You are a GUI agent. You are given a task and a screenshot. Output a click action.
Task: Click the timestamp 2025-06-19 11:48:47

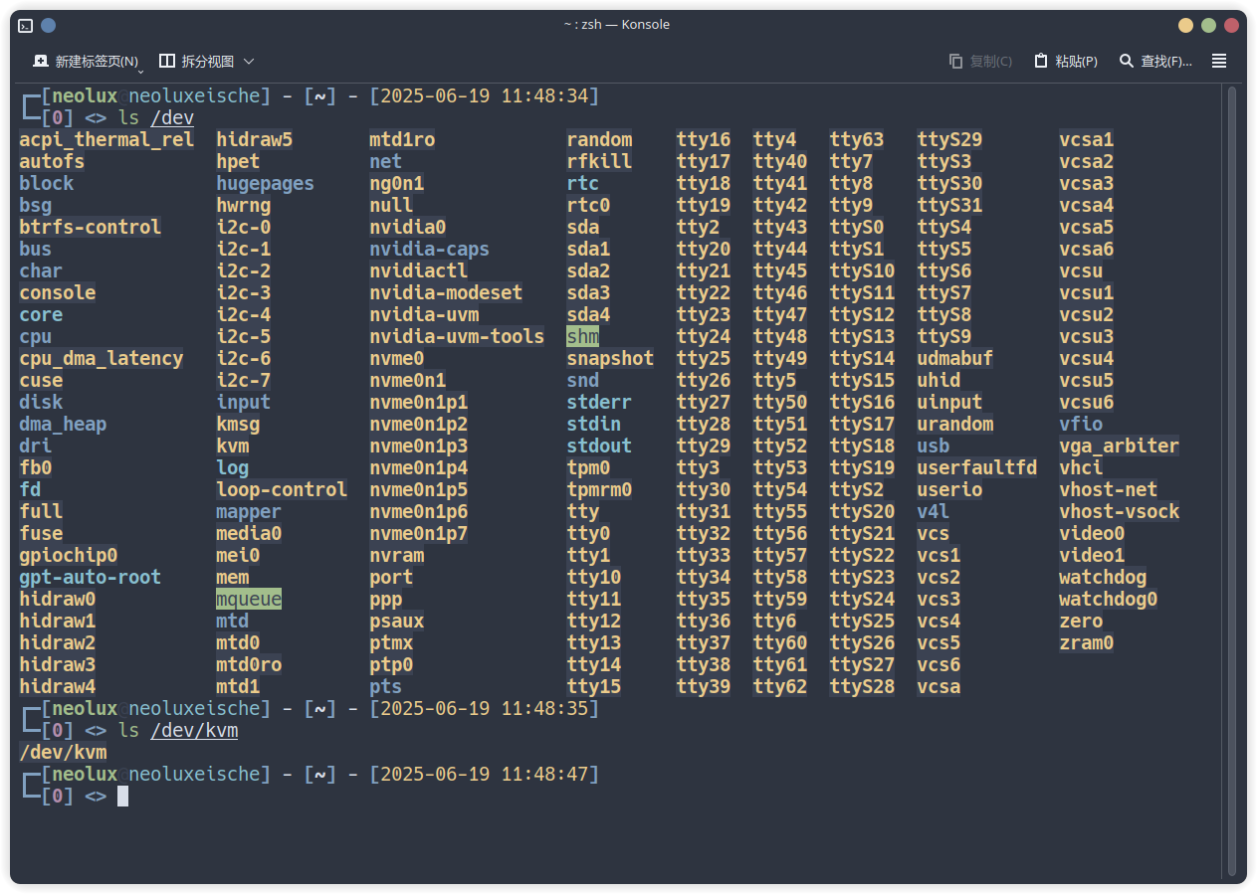(485, 774)
